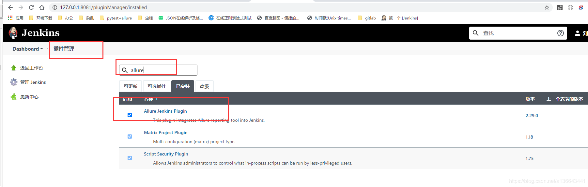
Task: Open Allure Jenkins Plugin link
Action: (x=165, y=111)
